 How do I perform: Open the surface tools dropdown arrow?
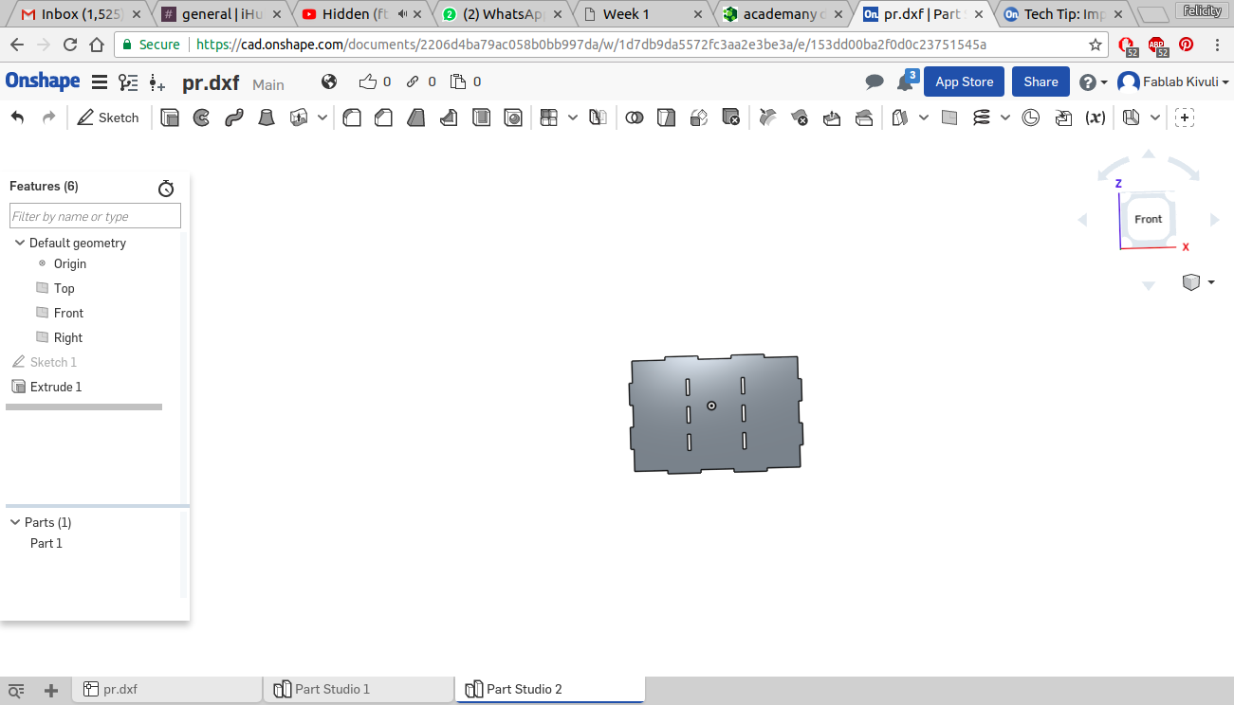coord(924,117)
